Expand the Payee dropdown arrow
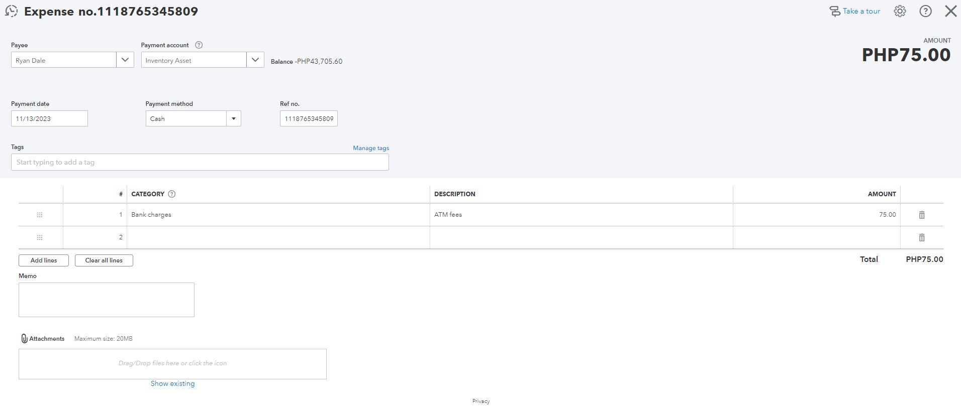Image resolution: width=961 pixels, height=413 pixels. pyautogui.click(x=125, y=60)
